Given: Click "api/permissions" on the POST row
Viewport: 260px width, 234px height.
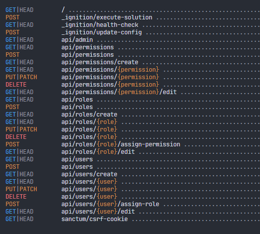Looking at the screenshot, I should pyautogui.click(x=87, y=55).
